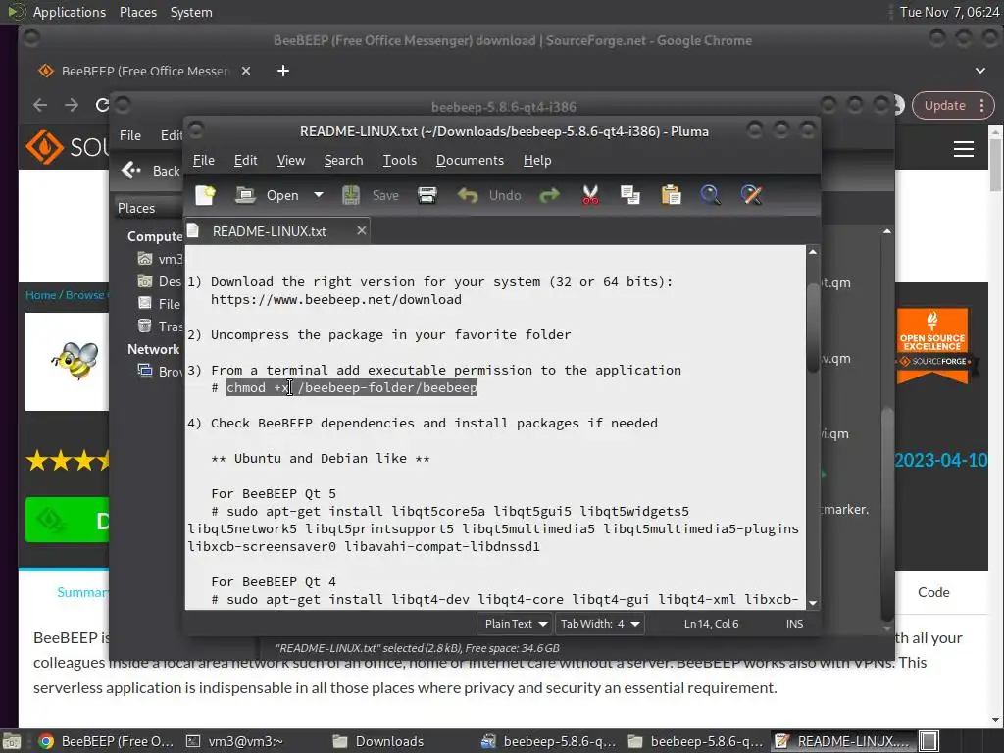Open the Places menu in top panel
1004x753 pixels.
[138, 12]
